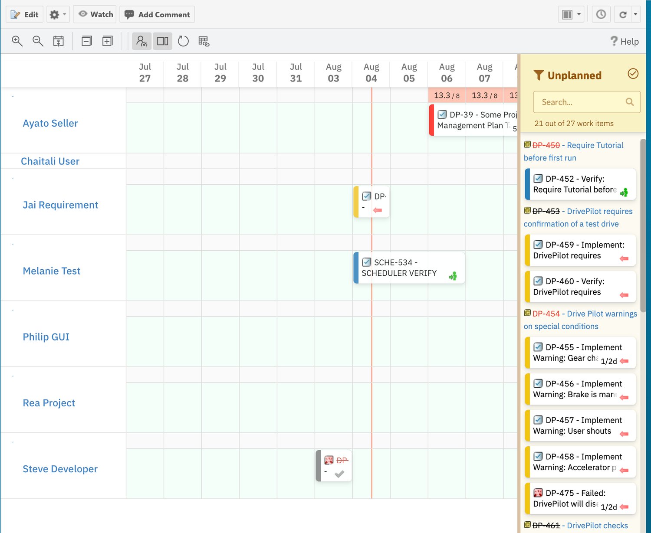Select the DP-460 Verify card
This screenshot has height=533, width=651.
coord(580,287)
